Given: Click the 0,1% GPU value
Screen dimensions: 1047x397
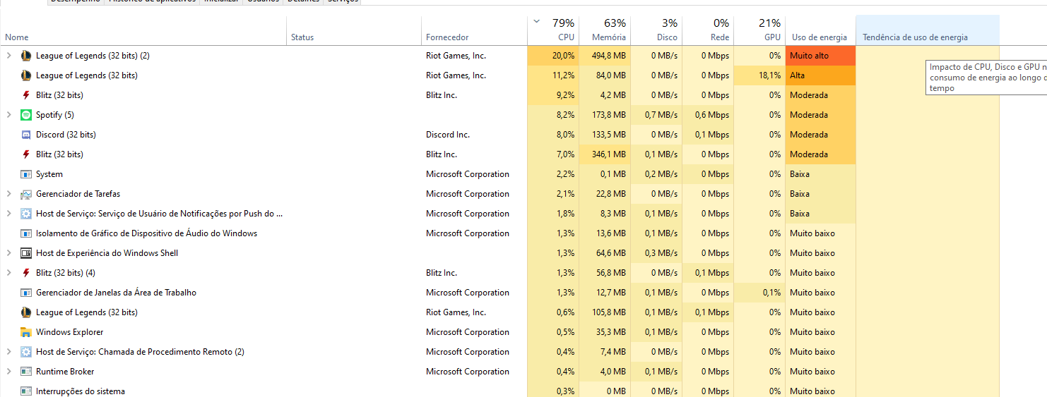Looking at the screenshot, I should click(771, 293).
